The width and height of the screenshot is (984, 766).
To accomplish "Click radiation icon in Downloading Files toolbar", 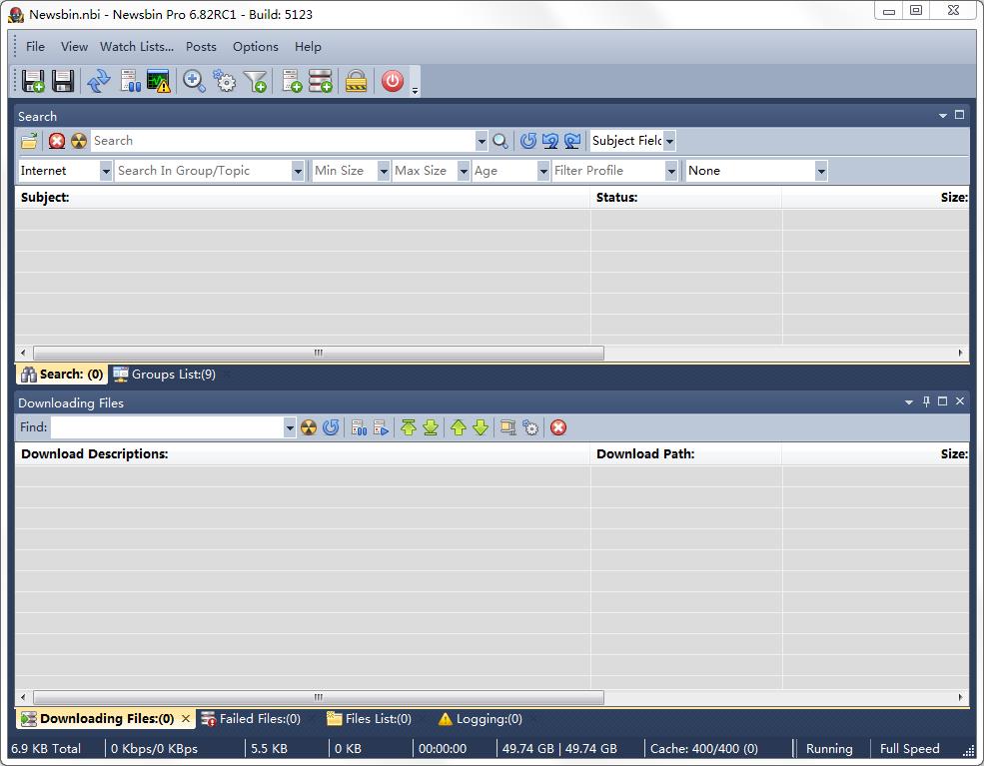I will coord(308,427).
